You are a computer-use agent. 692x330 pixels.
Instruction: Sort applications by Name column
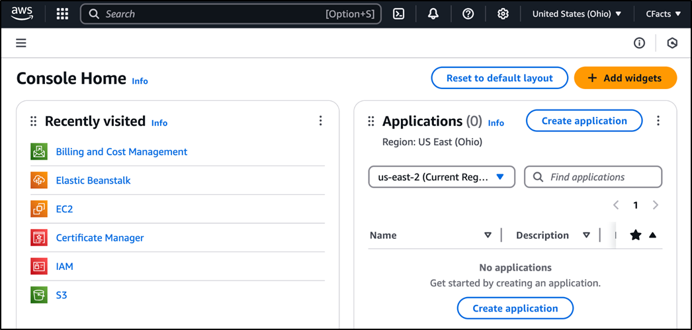[488, 235]
